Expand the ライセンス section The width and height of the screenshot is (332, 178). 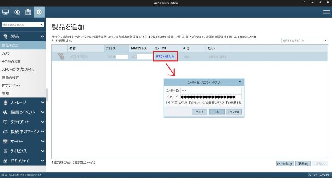(x=43, y=151)
